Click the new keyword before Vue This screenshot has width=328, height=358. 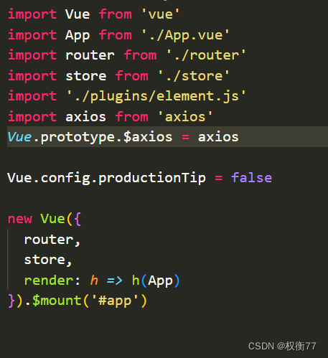click(x=20, y=219)
